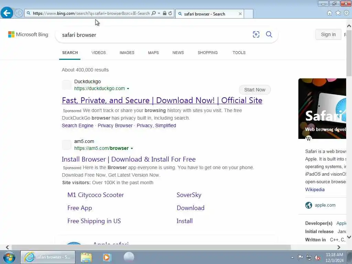Open Windows Explorer folder taskbar icon
352x264 pixels.
86,257
